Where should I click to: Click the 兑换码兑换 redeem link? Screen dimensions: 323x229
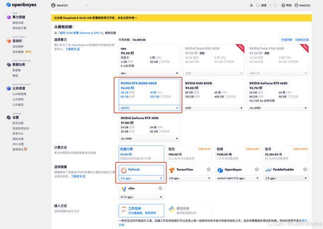[x=302, y=40]
